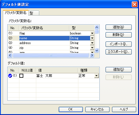The height and width of the screenshot is (115, 139).
Task: Open help with the ヘルプ button
Action: (x=124, y=109)
